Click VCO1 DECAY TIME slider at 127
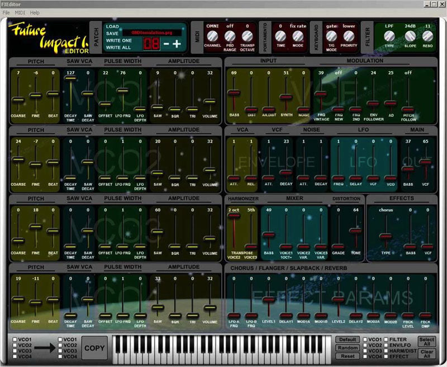The image size is (447, 367). [x=70, y=78]
